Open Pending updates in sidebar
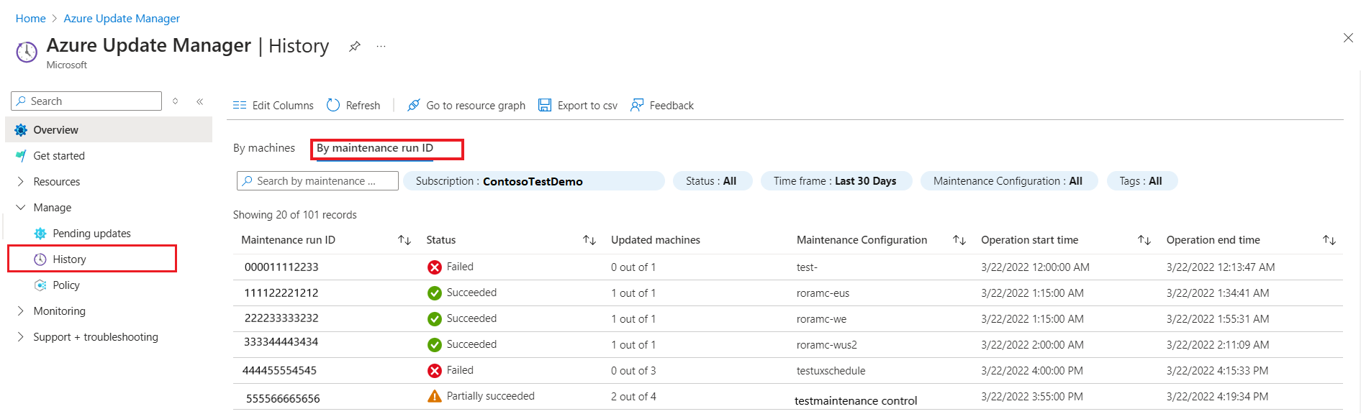1361x414 pixels. point(91,234)
